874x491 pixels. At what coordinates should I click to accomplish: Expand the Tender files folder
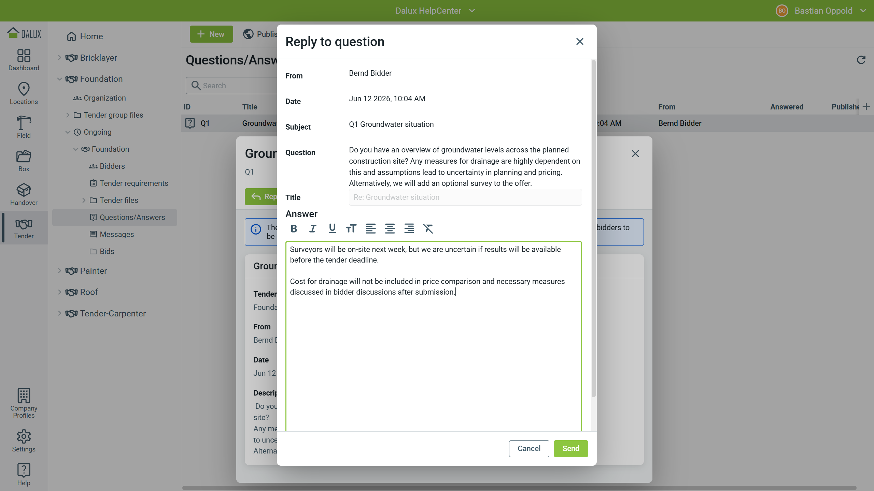(84, 200)
